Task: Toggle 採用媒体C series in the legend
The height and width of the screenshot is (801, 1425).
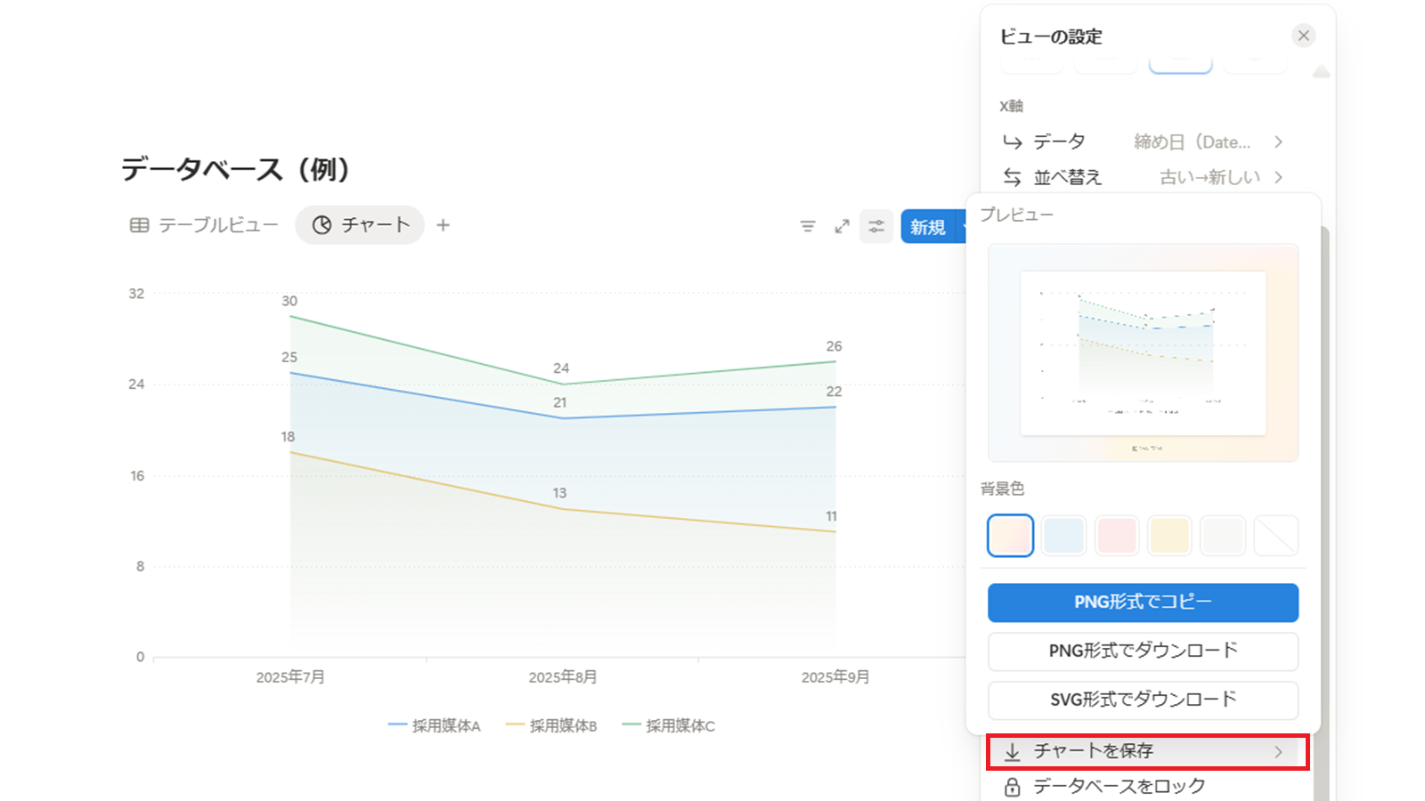Action: [669, 726]
